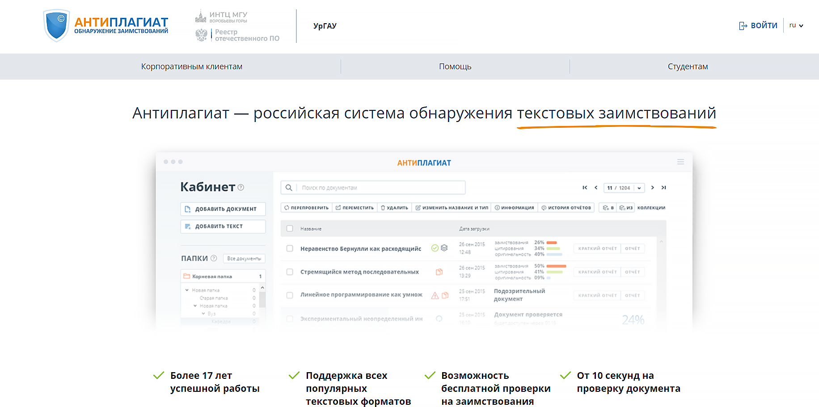This screenshot has width=819, height=407.
Task: Click the Корневая папка folder icon
Action: click(187, 276)
